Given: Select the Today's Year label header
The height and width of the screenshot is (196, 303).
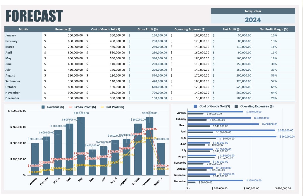Looking at the screenshot, I should [x=253, y=11].
